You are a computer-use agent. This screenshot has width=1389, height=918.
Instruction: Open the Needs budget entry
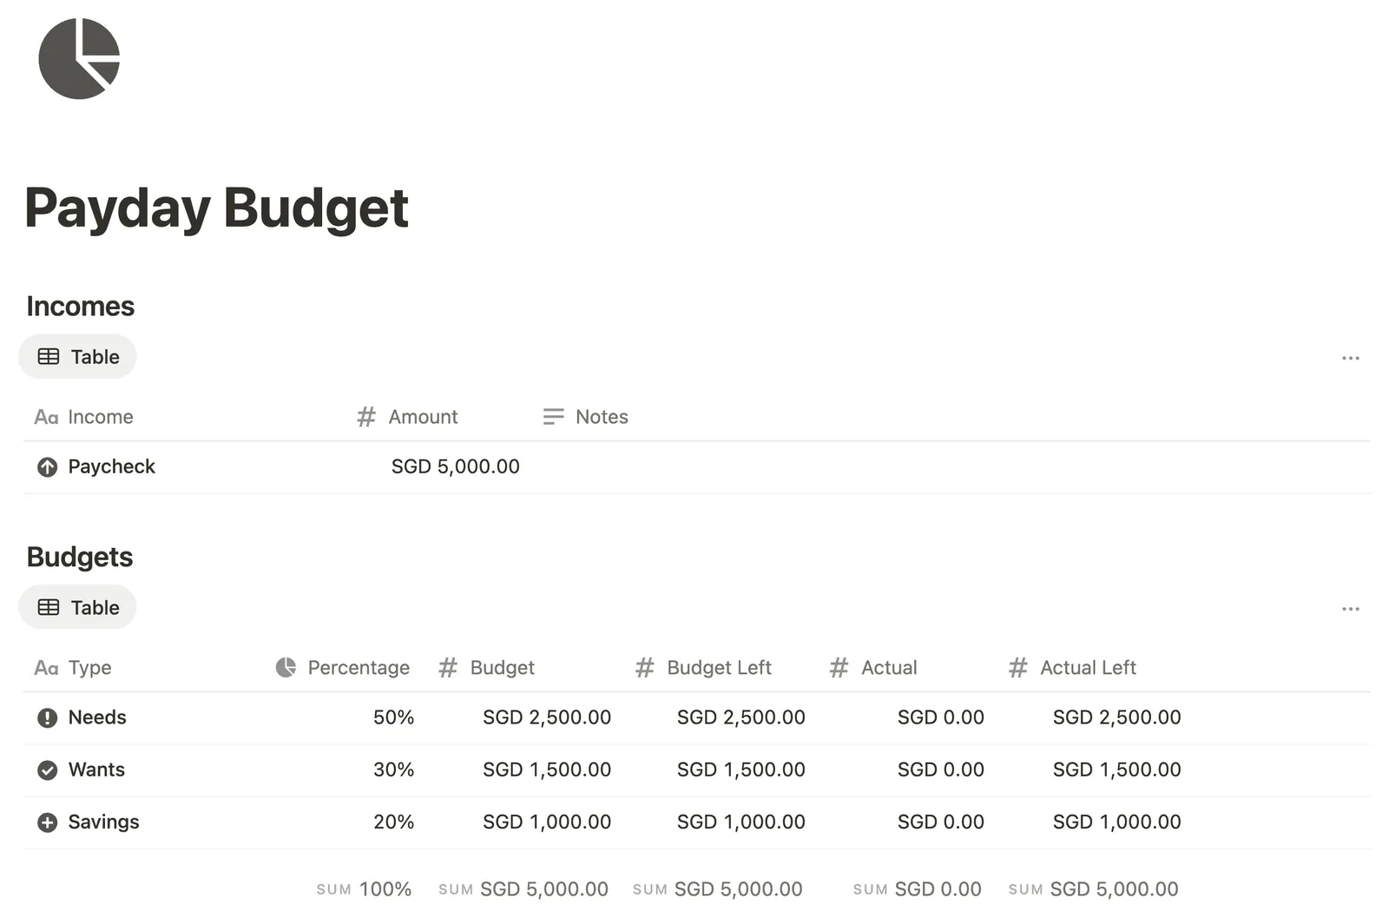point(97,717)
